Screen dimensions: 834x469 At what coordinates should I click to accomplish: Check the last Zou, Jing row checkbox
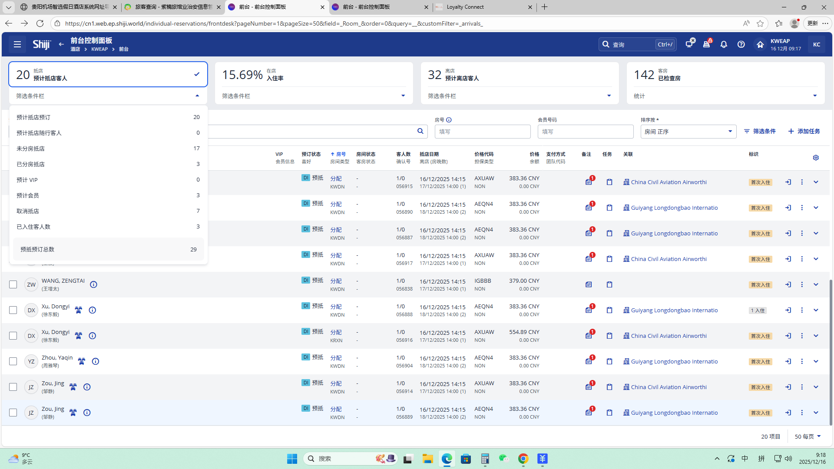13,413
